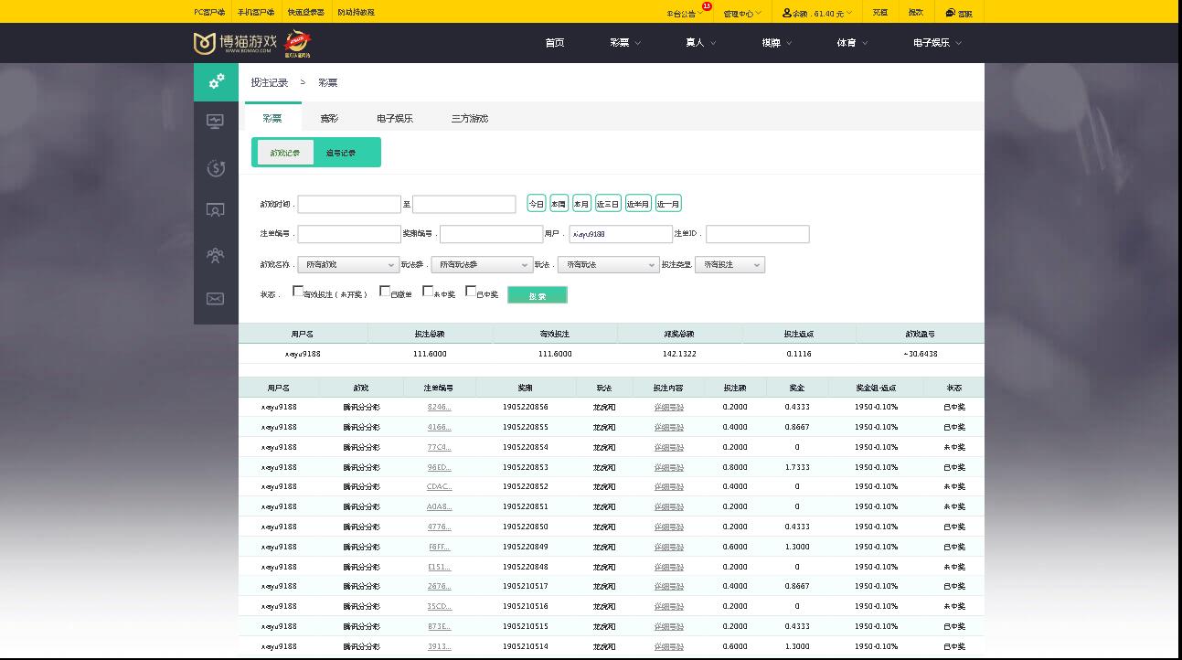
Task: Open the 所有游戏 game name dropdown
Action: [347, 265]
